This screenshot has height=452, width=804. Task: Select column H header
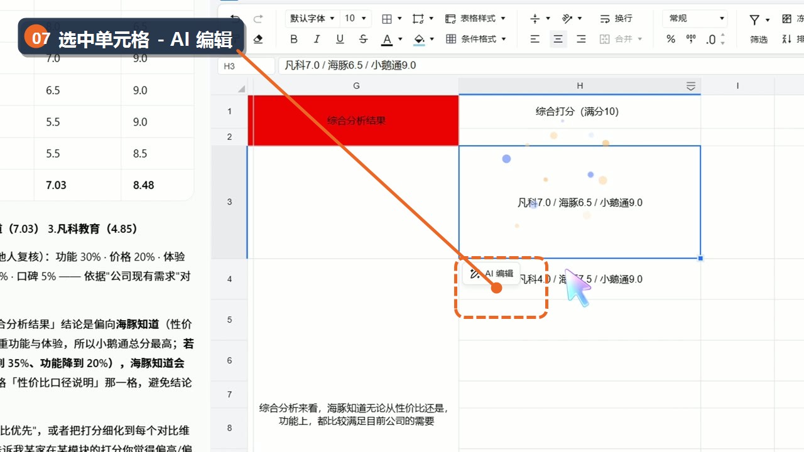point(580,86)
